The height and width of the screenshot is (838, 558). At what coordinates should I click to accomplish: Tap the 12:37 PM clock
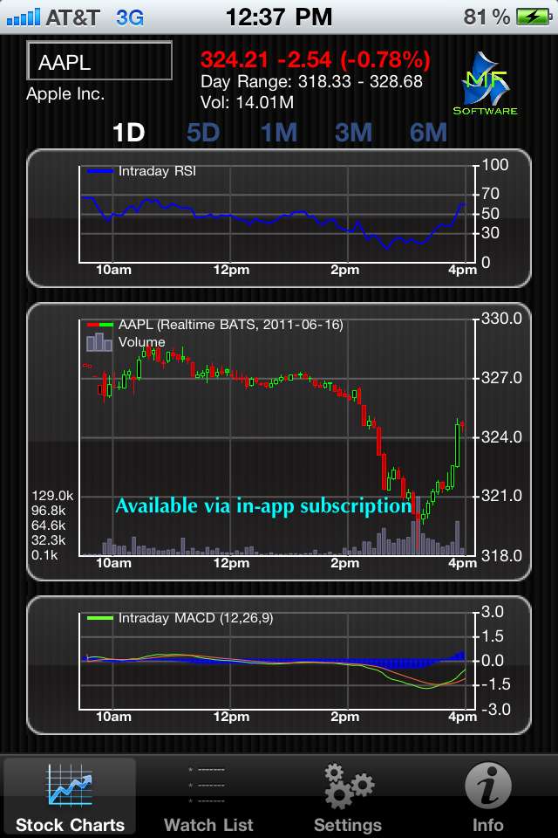point(279,17)
